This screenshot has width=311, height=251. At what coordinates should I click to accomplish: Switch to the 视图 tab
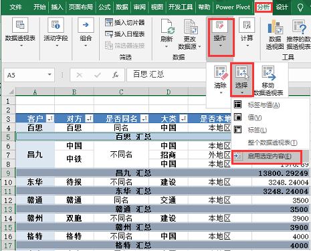157,7
